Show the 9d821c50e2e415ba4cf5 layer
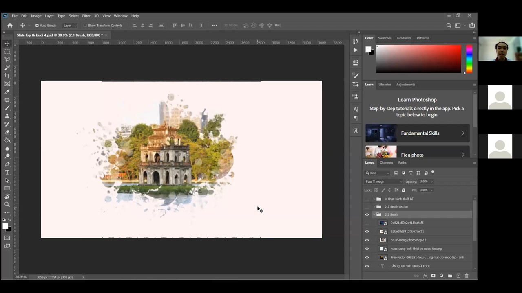Screen dimensions: 522x293 coord(367,223)
